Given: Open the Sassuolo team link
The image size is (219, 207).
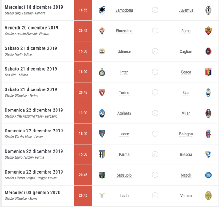Looking at the screenshot, I should [x=124, y=175].
